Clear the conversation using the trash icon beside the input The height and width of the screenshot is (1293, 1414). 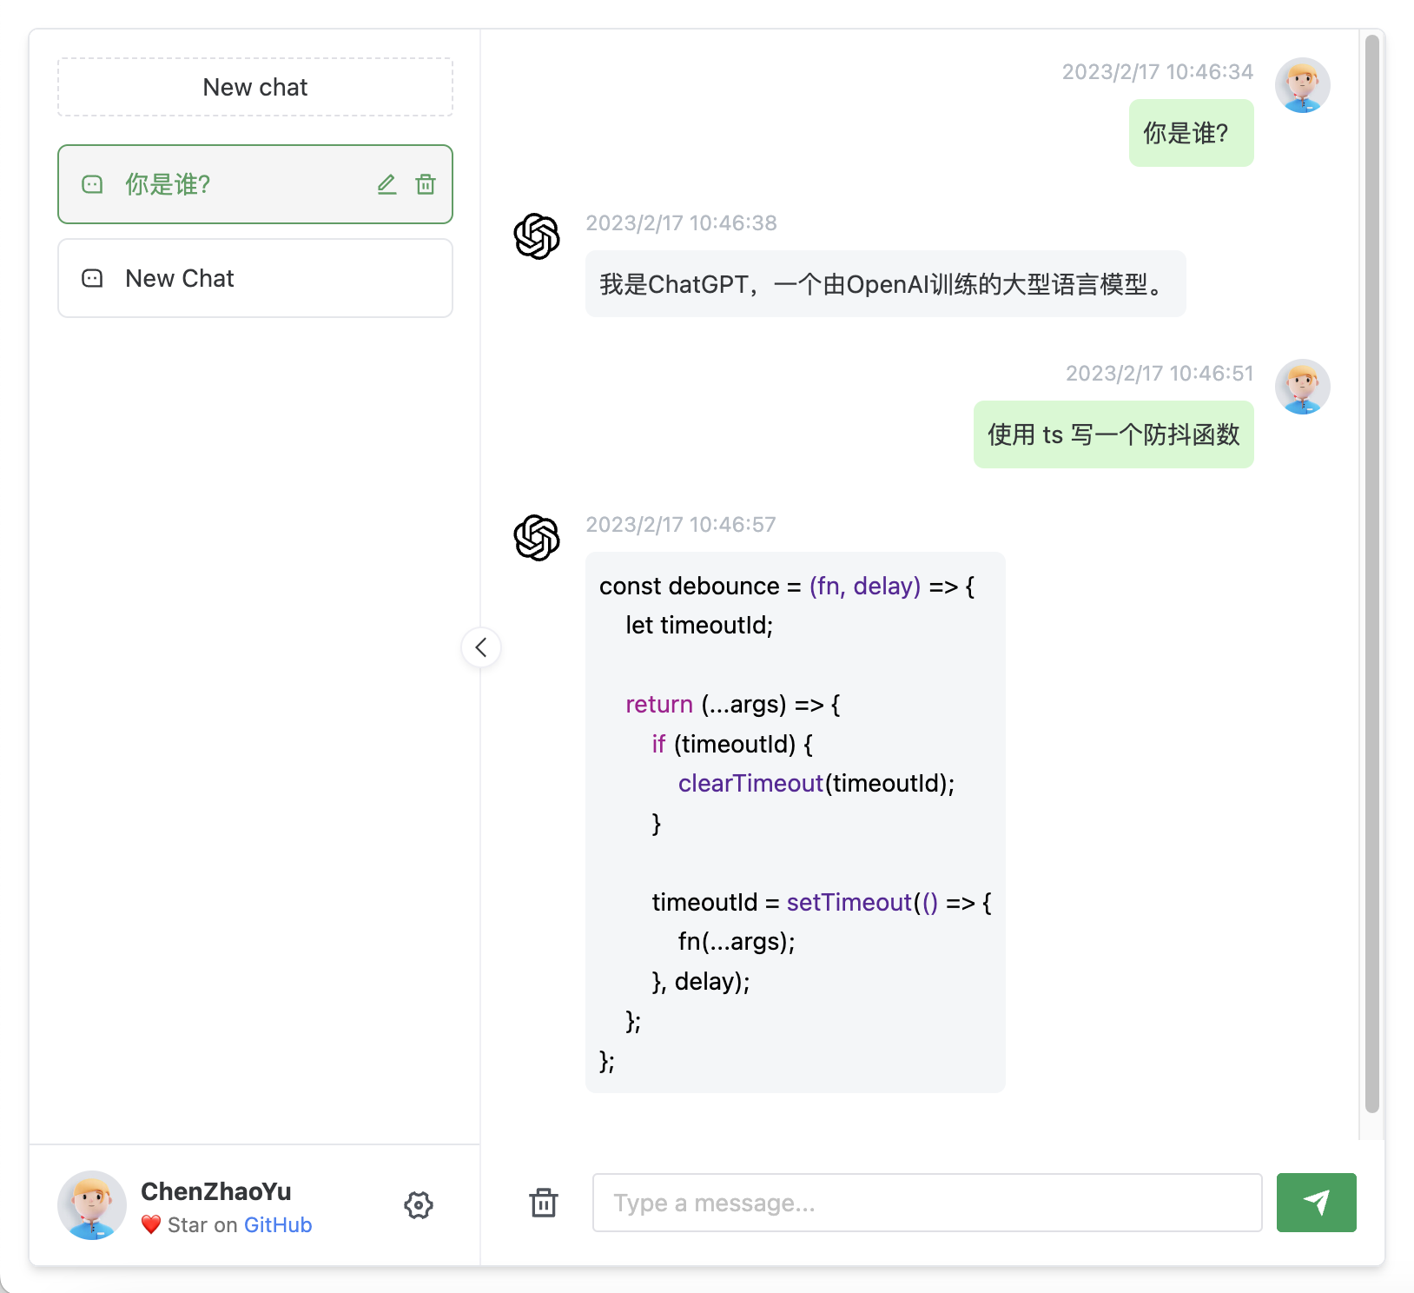tap(544, 1203)
